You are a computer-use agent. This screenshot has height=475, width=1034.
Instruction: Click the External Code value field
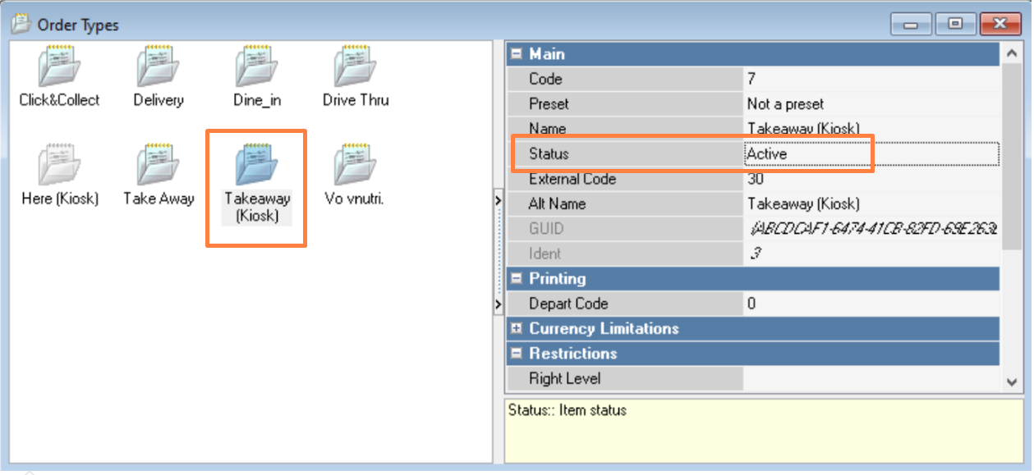(871, 179)
